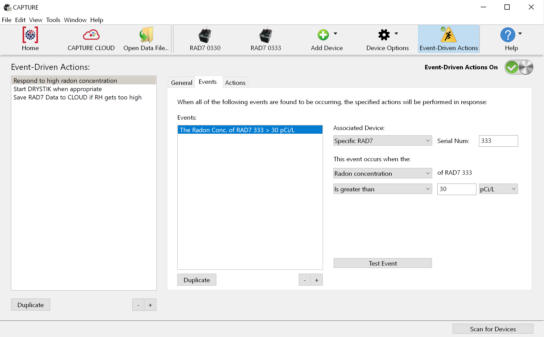Select the RAD7 0333 device icon
This screenshot has width=544, height=337.
[265, 35]
